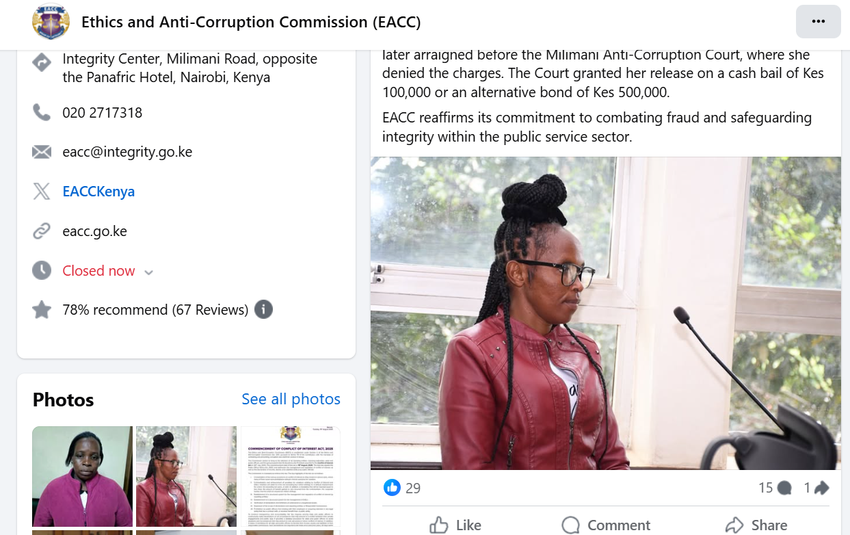Expand the Closed now hours chevron
This screenshot has height=535, width=850.
pos(148,272)
